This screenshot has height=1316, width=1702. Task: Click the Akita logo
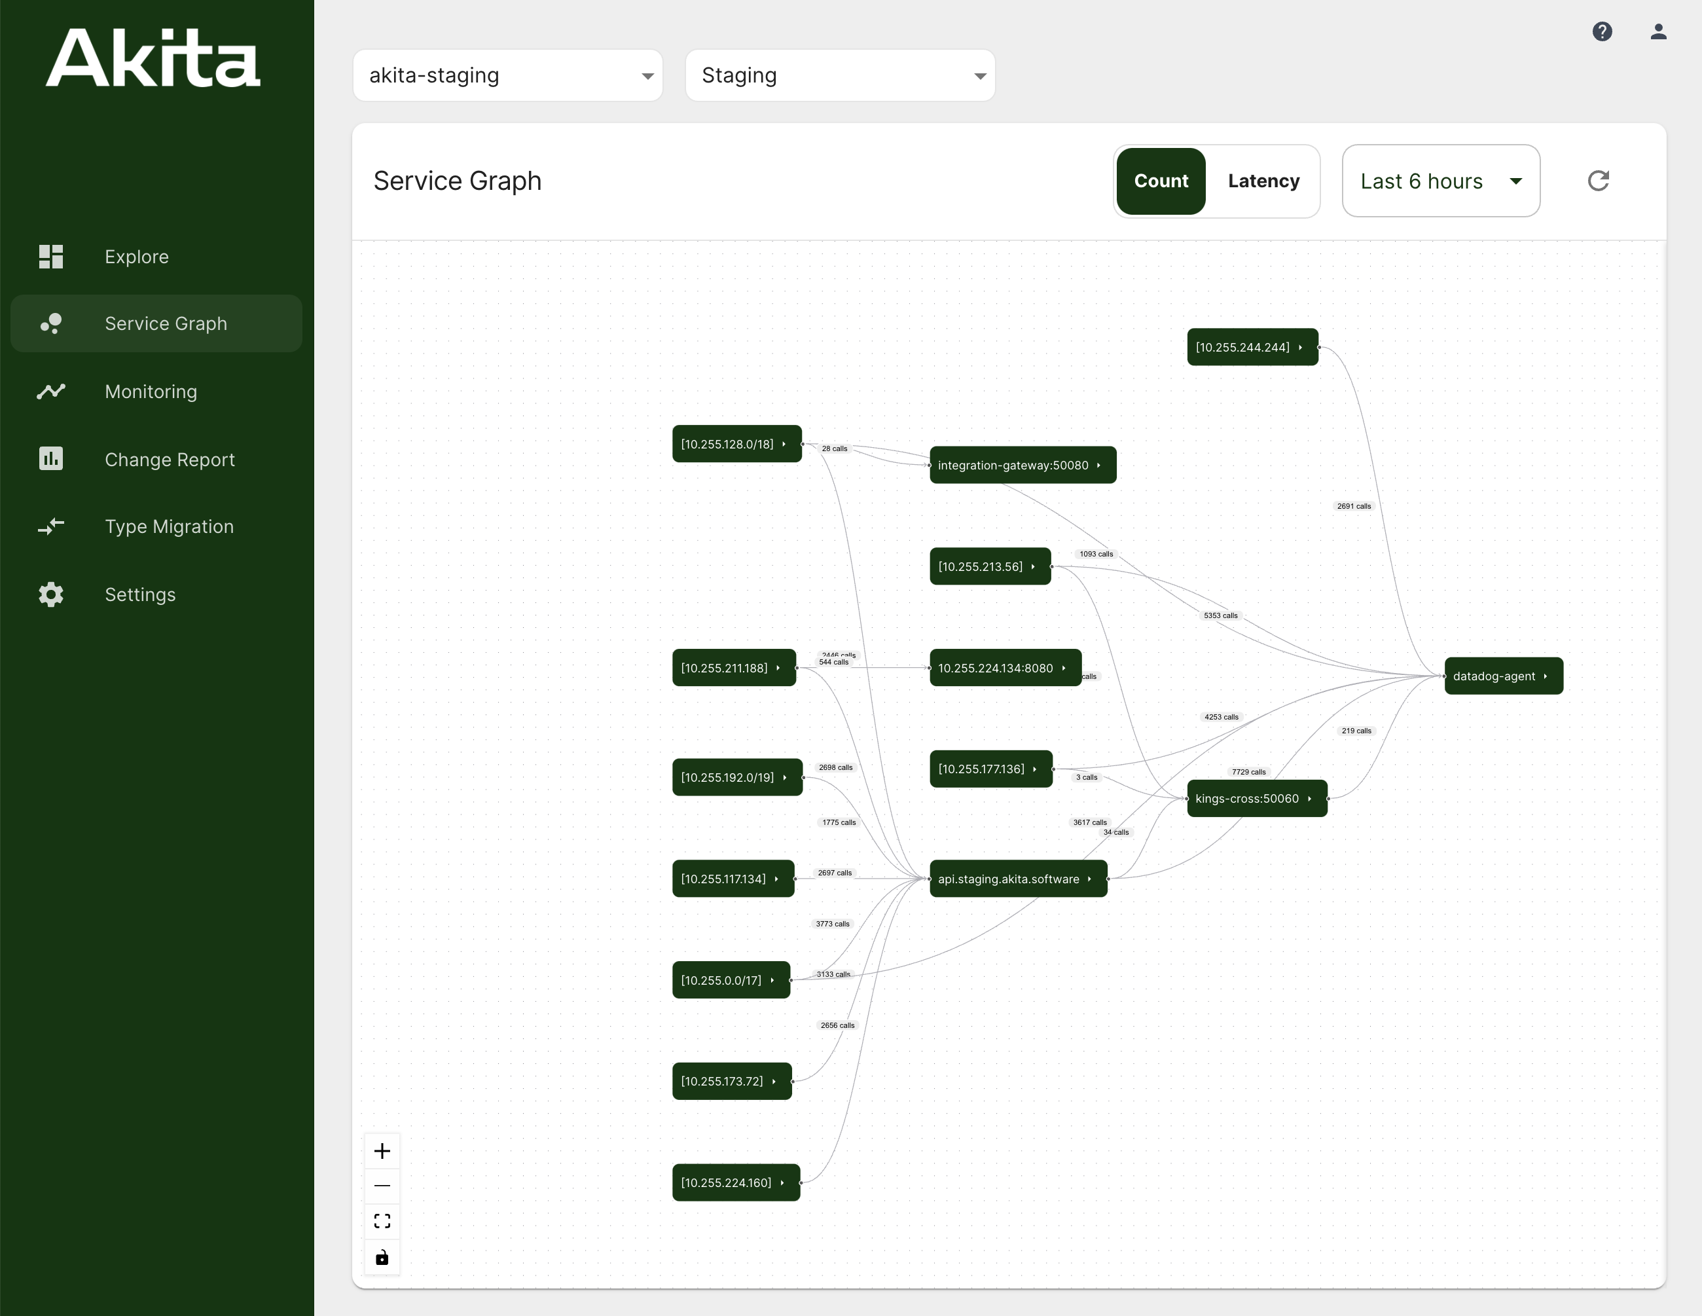(x=154, y=58)
